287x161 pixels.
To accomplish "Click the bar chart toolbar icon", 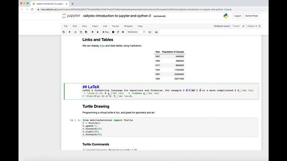I will (x=157, y=32).
